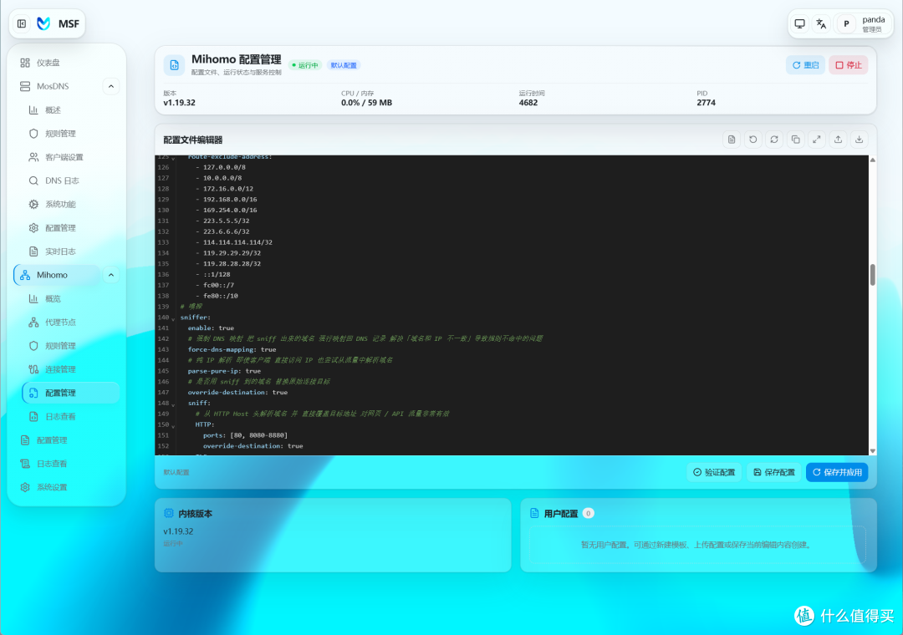Open DNS 日志 in the sidebar
Image resolution: width=903 pixels, height=635 pixels.
coord(70,180)
